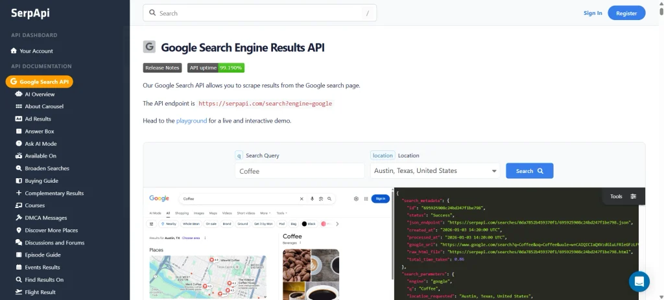Open Episode Guide sidebar entry
The height and width of the screenshot is (300, 664).
43,255
